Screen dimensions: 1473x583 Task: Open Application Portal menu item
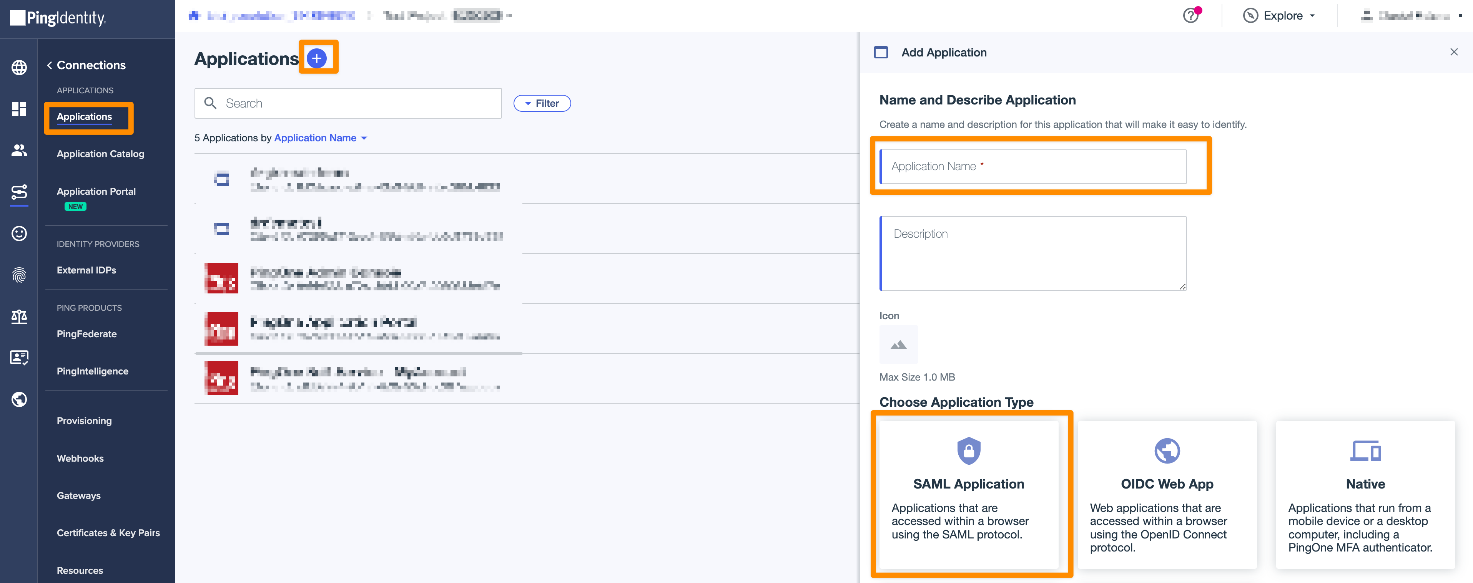(x=96, y=192)
